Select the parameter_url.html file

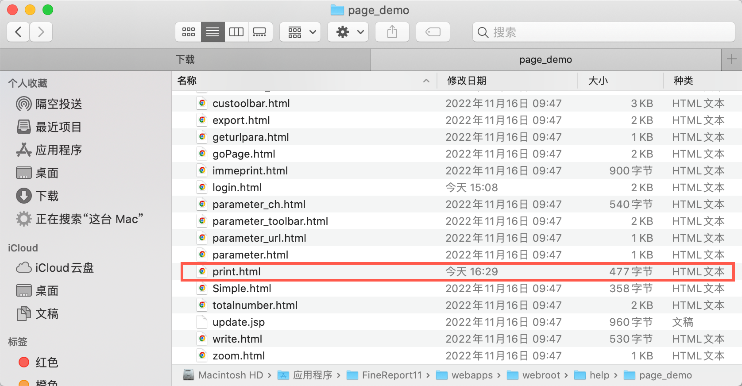pyautogui.click(x=457, y=238)
